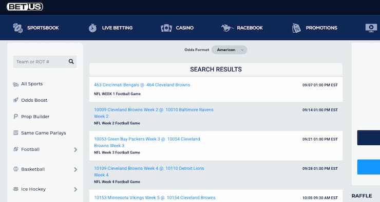Go to the Casino section
The image size is (380, 202).
coord(185,28)
